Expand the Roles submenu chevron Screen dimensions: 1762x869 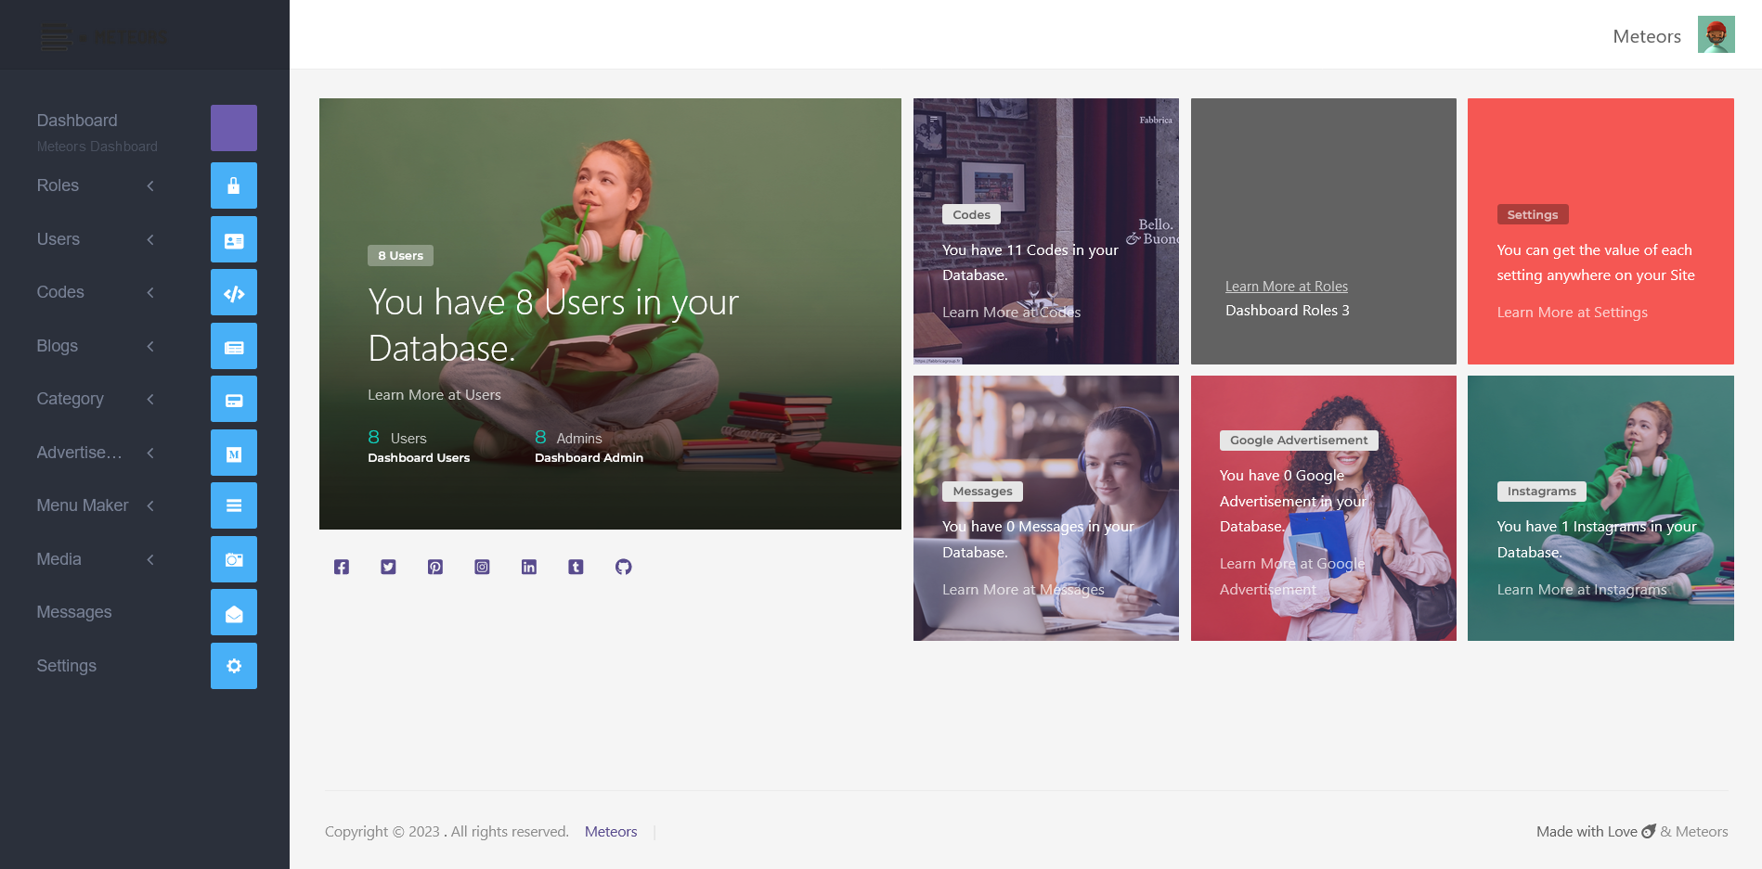[x=150, y=185]
